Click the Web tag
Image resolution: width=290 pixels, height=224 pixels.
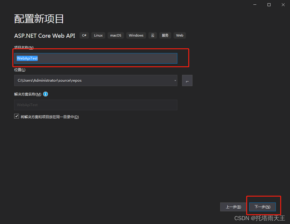(179, 35)
